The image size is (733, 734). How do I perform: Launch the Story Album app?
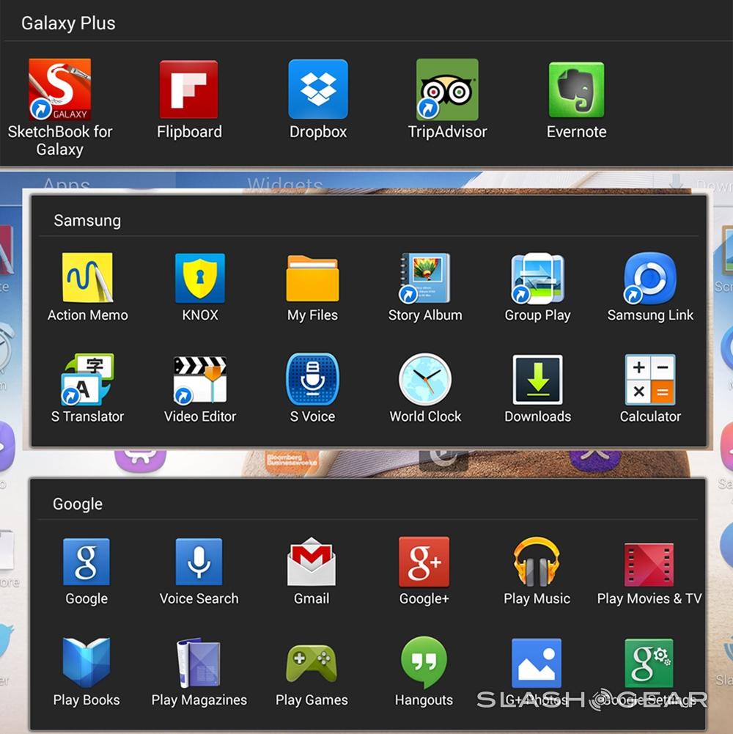pos(425,278)
